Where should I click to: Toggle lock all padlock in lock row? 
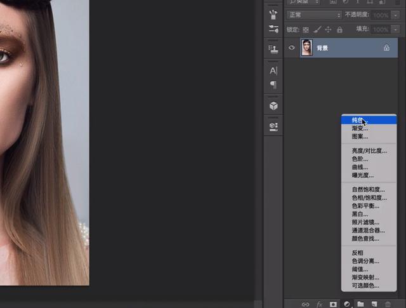coord(339,29)
